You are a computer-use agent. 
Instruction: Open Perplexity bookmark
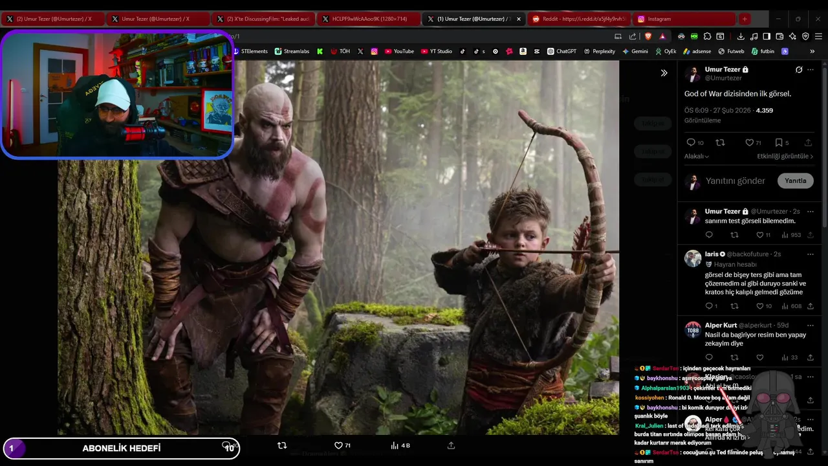point(599,51)
